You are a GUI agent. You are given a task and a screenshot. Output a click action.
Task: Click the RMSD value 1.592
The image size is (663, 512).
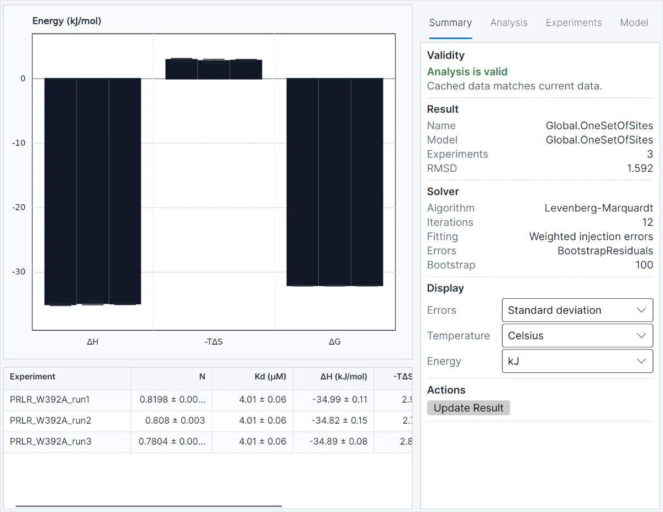pos(640,168)
